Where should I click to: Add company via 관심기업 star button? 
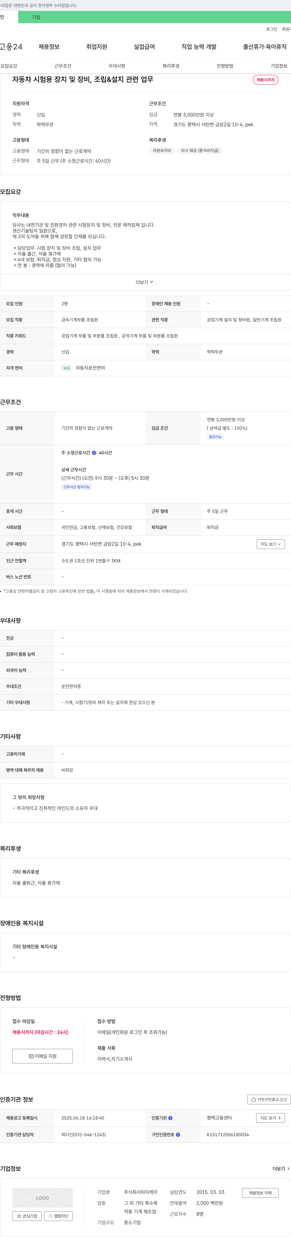tap(27, 1216)
